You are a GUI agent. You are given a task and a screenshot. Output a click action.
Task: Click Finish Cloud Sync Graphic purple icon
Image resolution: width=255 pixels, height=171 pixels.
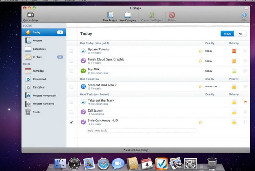(83, 61)
